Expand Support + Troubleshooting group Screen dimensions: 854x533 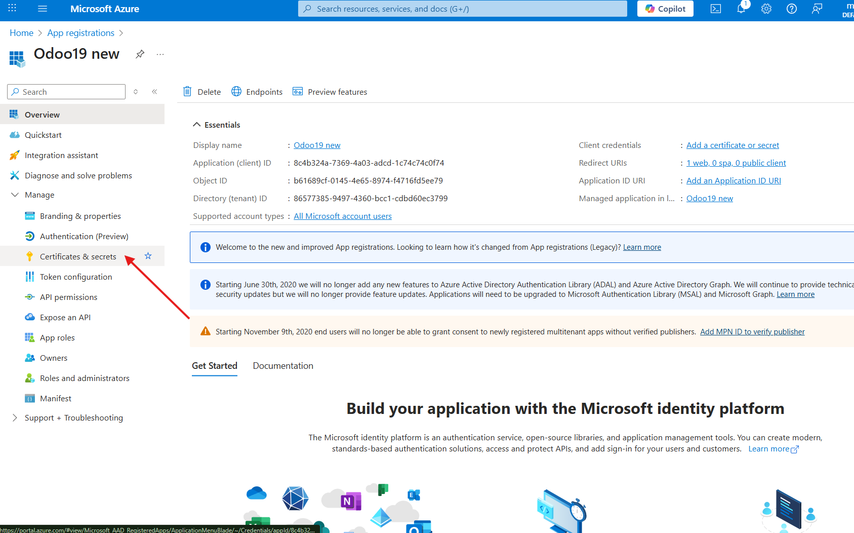point(15,417)
